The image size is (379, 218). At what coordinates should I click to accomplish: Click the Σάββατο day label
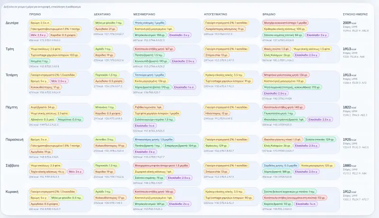(12, 166)
